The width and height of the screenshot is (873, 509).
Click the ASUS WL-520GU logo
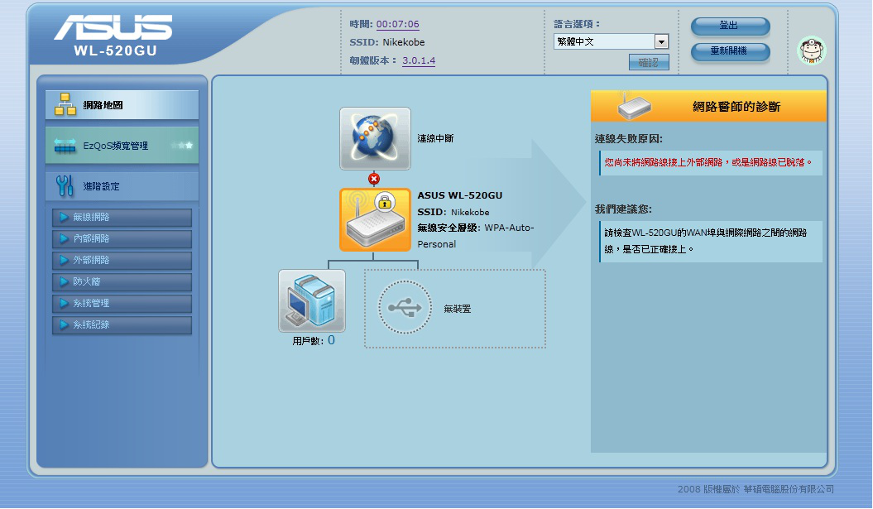(114, 35)
